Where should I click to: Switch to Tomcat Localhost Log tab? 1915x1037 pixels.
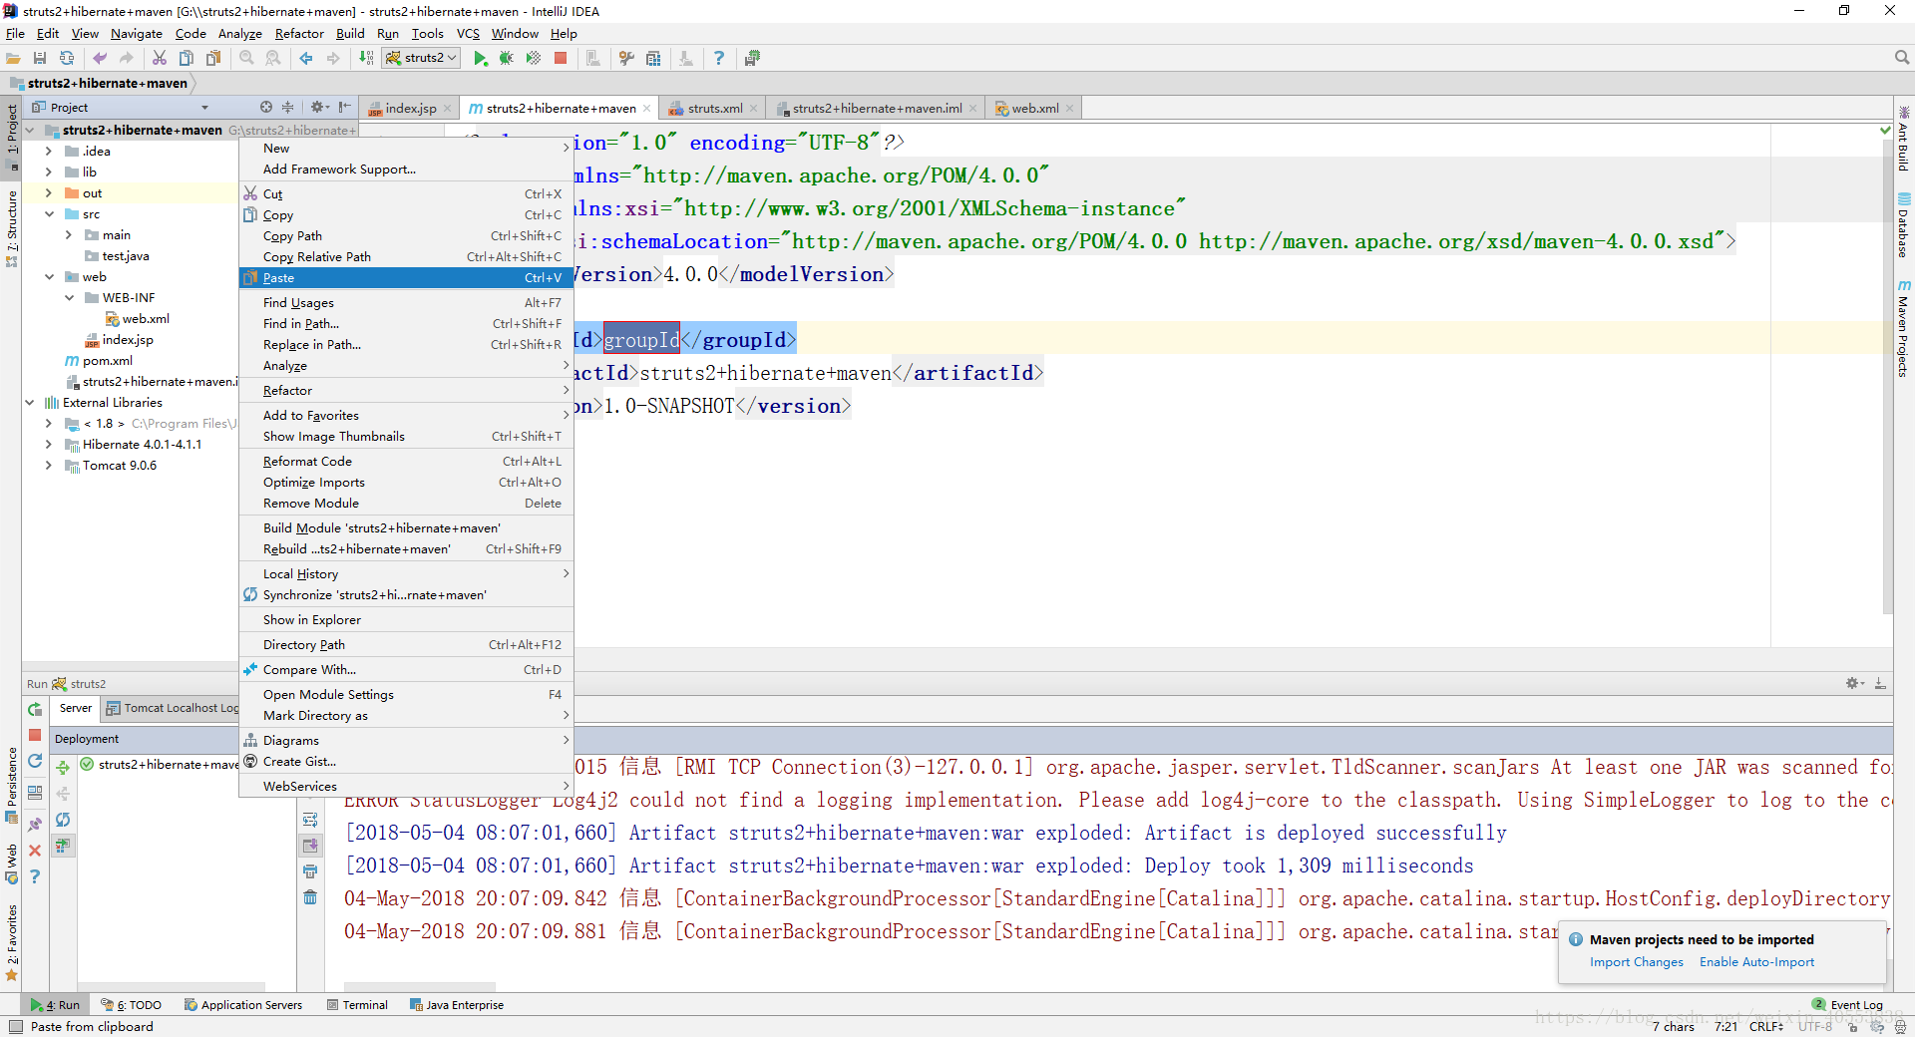coord(172,709)
